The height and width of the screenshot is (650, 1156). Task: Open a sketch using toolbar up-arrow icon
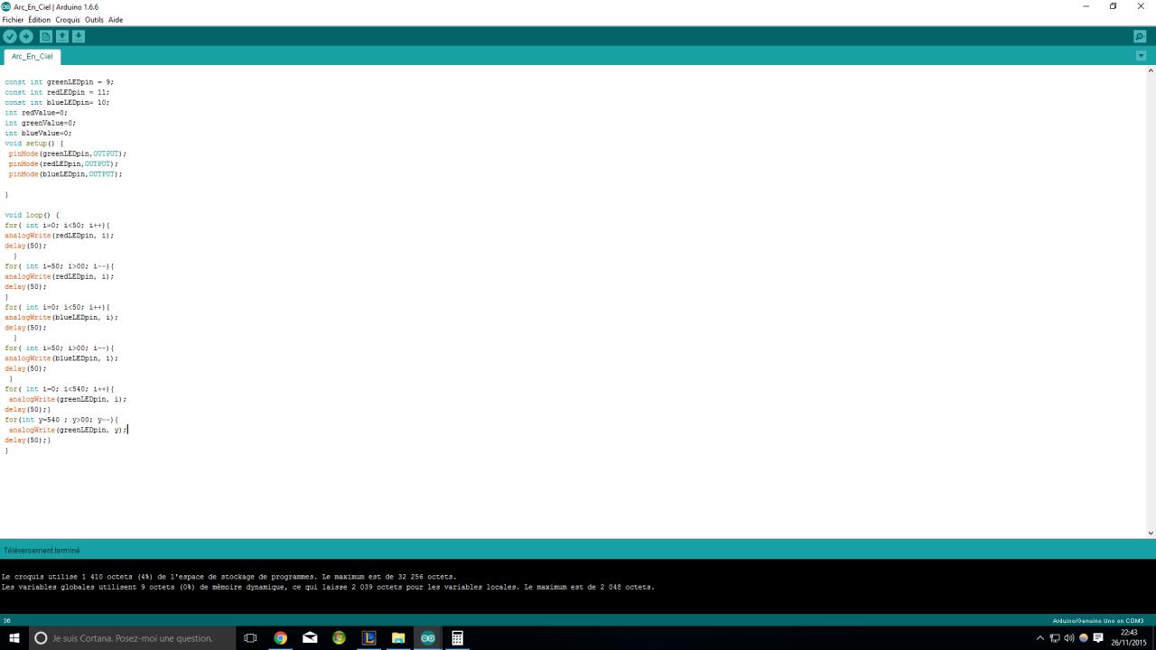tap(62, 36)
